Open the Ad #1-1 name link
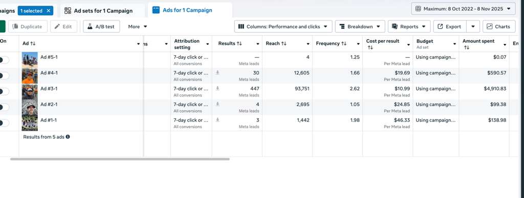The image size is (524, 198). click(x=49, y=120)
